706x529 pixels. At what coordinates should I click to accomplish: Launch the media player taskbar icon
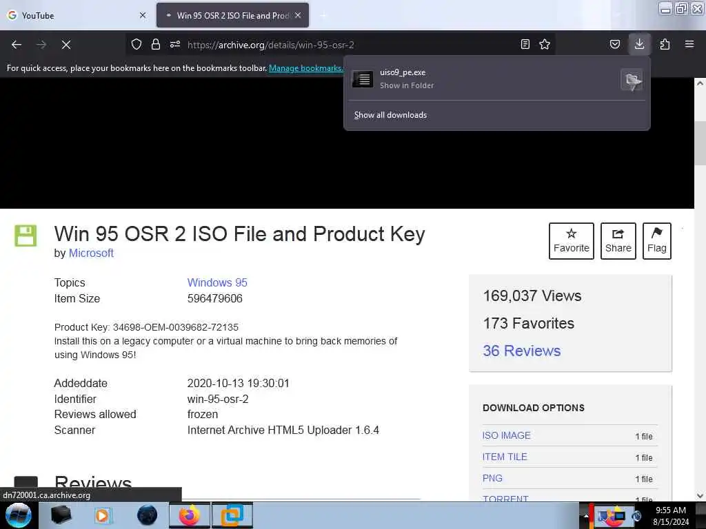[102, 515]
